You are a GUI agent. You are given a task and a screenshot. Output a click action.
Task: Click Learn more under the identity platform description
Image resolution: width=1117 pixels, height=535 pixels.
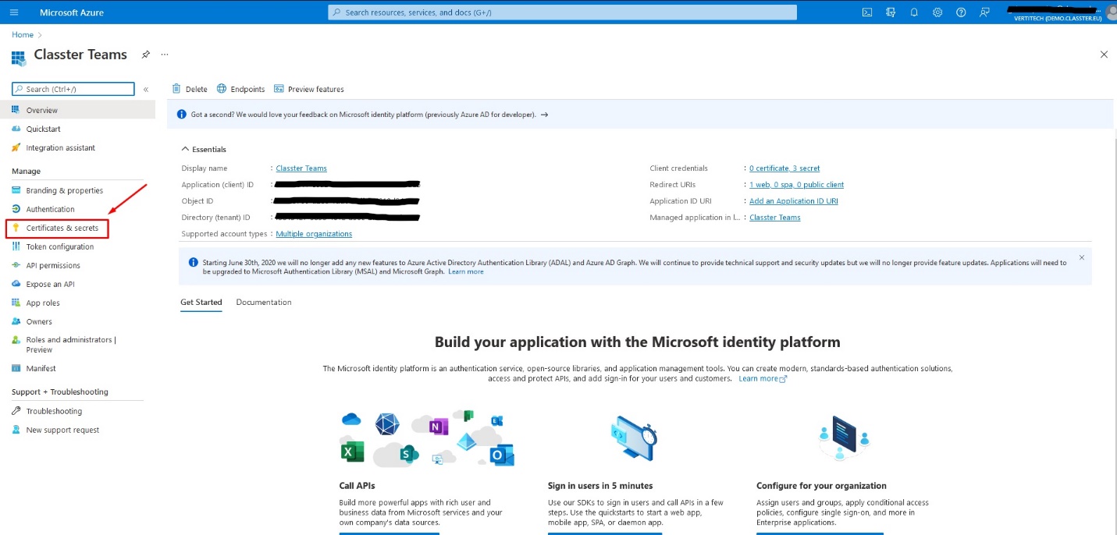click(763, 378)
